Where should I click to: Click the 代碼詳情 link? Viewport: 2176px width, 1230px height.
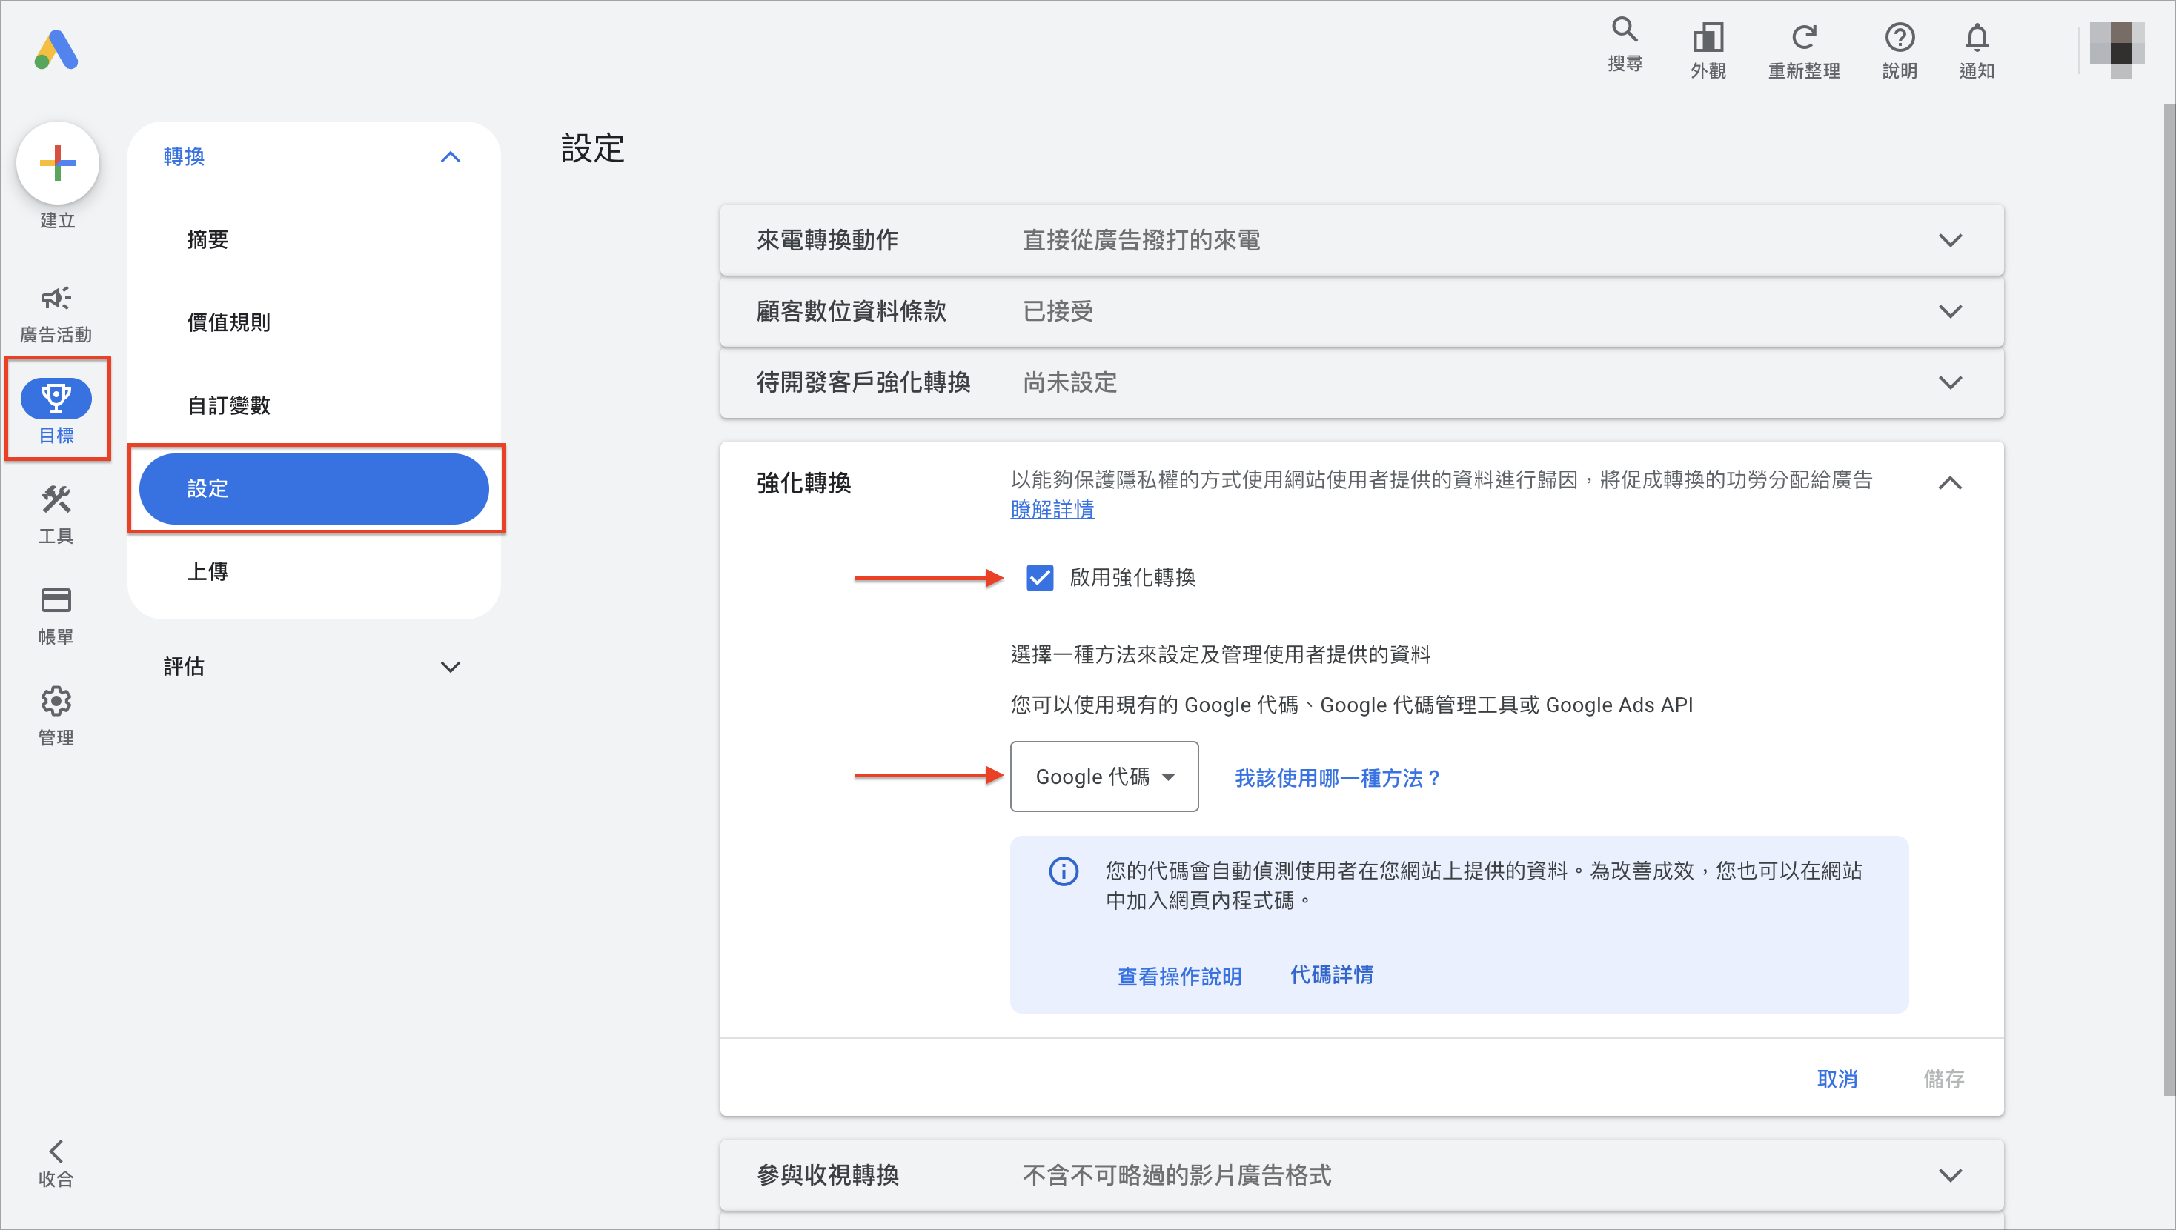(x=1332, y=975)
